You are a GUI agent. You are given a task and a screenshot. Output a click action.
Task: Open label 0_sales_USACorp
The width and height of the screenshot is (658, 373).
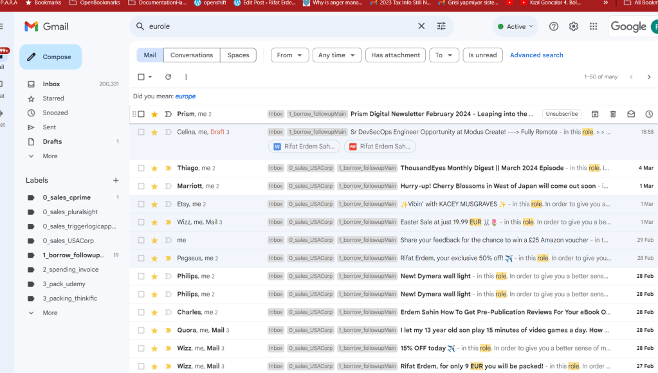pyautogui.click(x=68, y=241)
